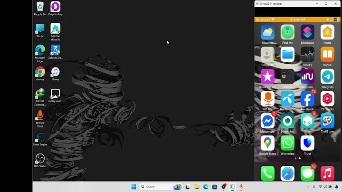Image resolution: width=342 pixels, height=192 pixels.
Task: Open Microsoft Edge from the taskbar
Action: tap(206, 187)
